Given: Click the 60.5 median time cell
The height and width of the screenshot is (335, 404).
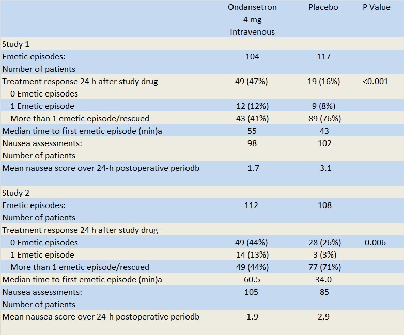Looking at the screenshot, I should pyautogui.click(x=252, y=280).
